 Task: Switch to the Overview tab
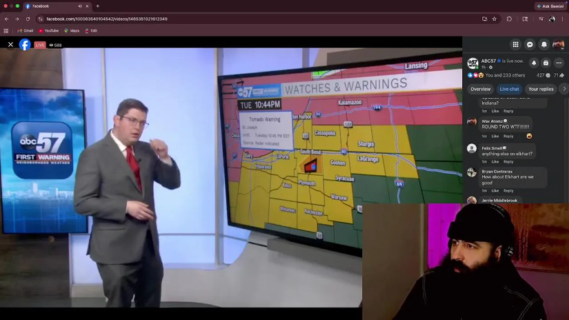481,89
